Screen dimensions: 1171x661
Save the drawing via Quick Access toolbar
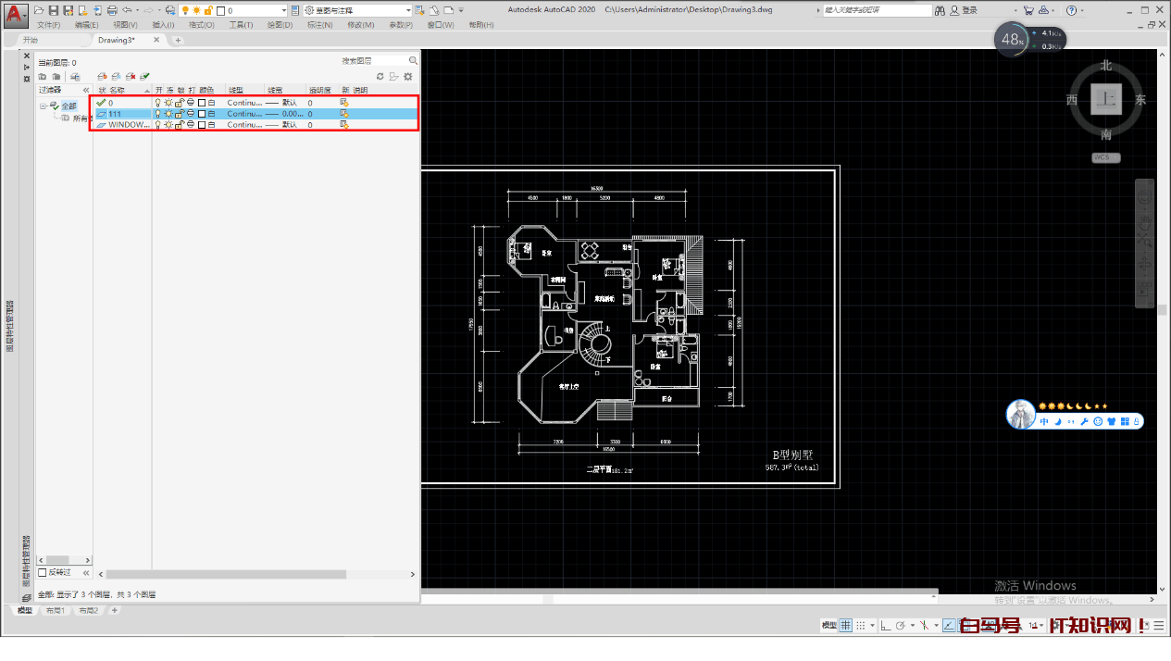54,10
